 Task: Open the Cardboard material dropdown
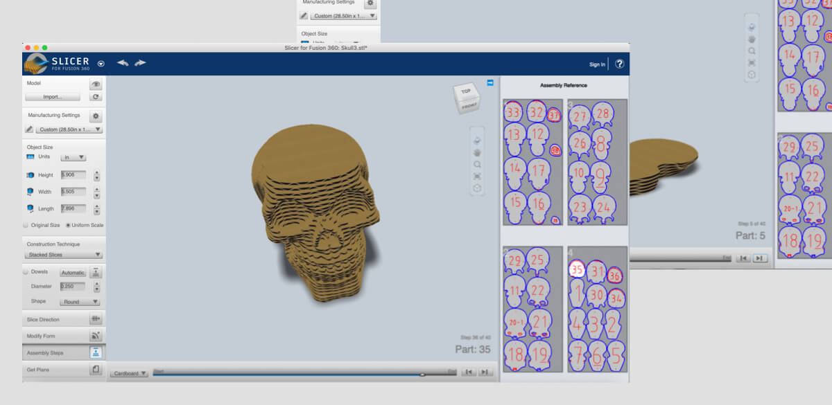click(x=129, y=373)
